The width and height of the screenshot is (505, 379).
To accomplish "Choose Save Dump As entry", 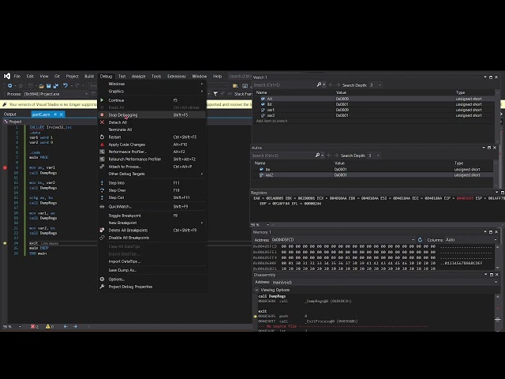I will 151,270.
